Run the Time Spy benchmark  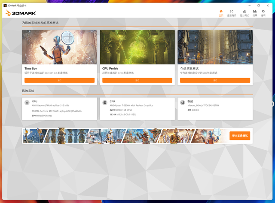point(59,80)
